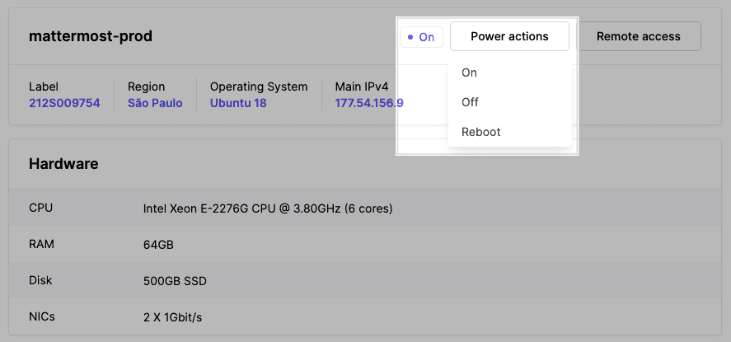Screen dimensions: 731x342
Task: Click the Operating System field caption
Action: pos(259,87)
